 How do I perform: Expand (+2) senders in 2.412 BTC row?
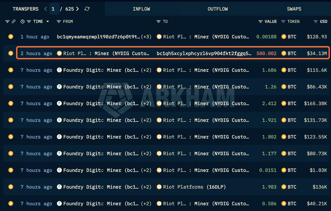tap(146, 103)
